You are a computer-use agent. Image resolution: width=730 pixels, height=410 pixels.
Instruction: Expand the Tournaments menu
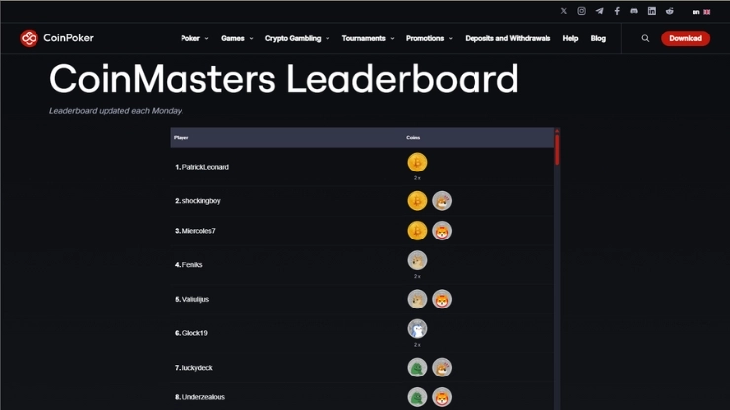click(x=368, y=38)
